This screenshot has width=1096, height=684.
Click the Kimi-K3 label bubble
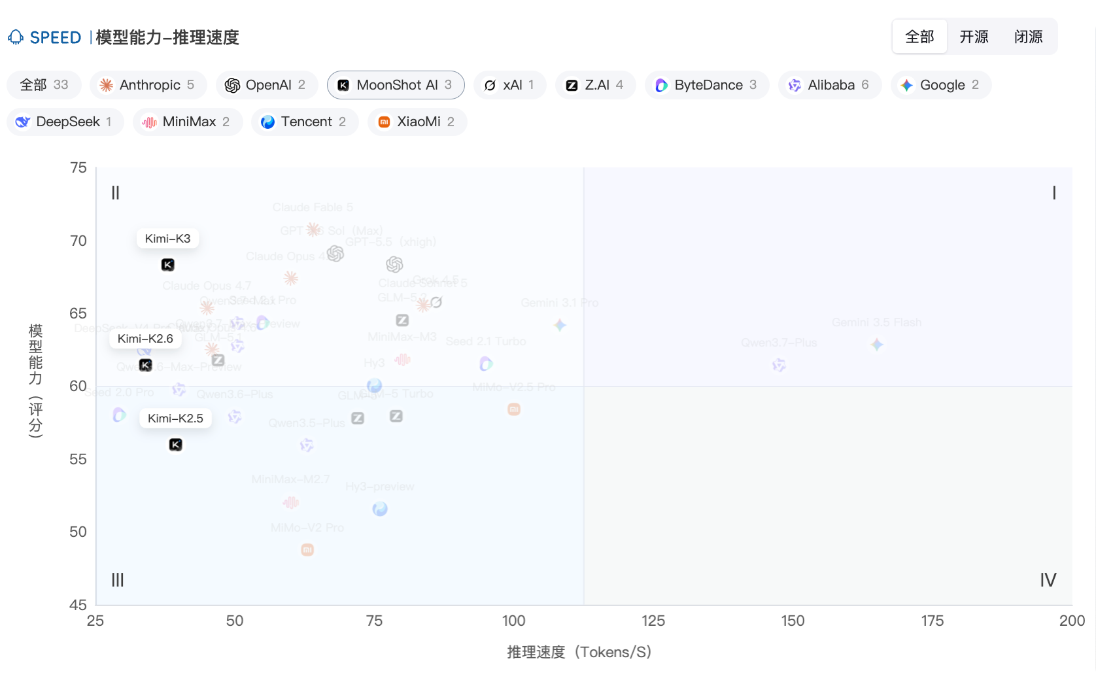coord(168,239)
